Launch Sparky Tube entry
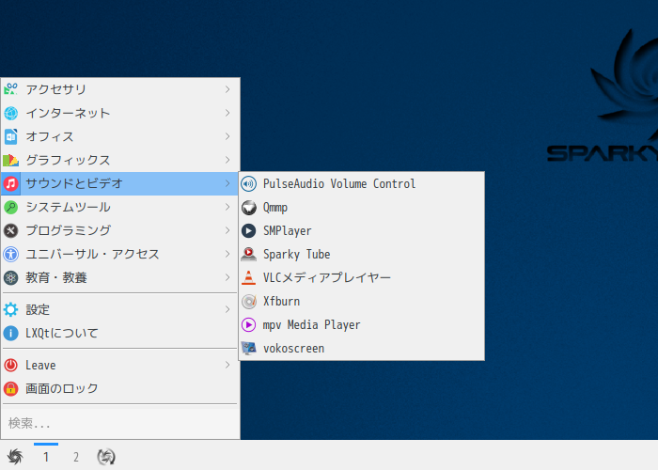The height and width of the screenshot is (470, 658). [361, 255]
